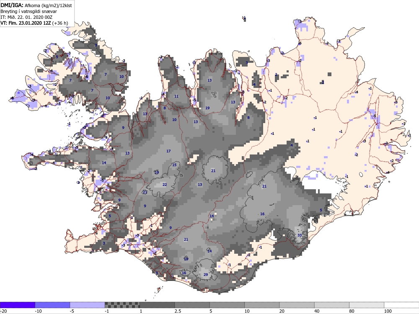Select the dark gray legend swatch from 1 to 2.5
The image size is (419, 314).
pyautogui.click(x=157, y=305)
